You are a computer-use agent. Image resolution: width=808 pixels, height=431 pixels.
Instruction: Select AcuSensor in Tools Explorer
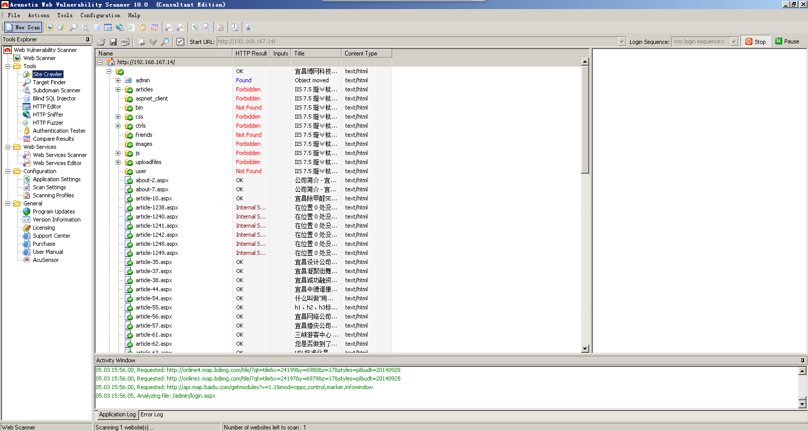46,260
